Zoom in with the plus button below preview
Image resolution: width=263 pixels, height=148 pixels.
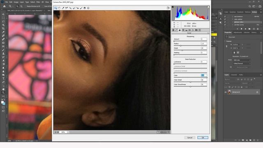click(58, 132)
